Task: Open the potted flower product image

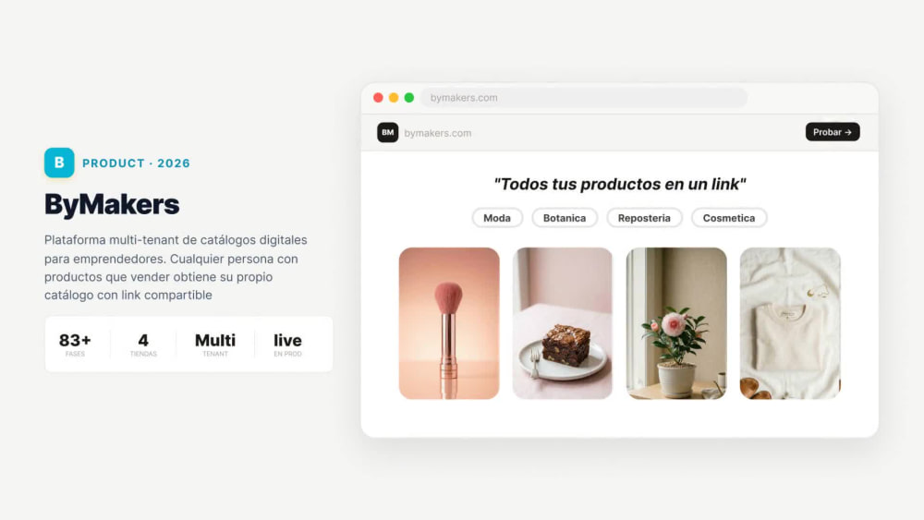Action: 676,323
